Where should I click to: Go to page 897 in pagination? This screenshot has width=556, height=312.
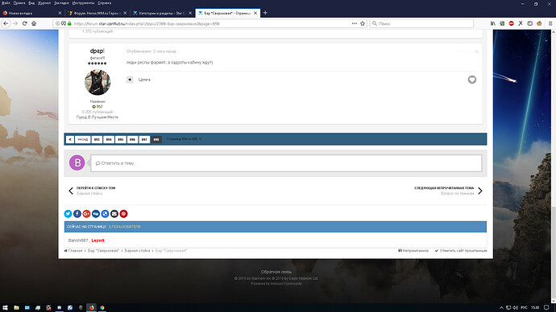(144, 139)
